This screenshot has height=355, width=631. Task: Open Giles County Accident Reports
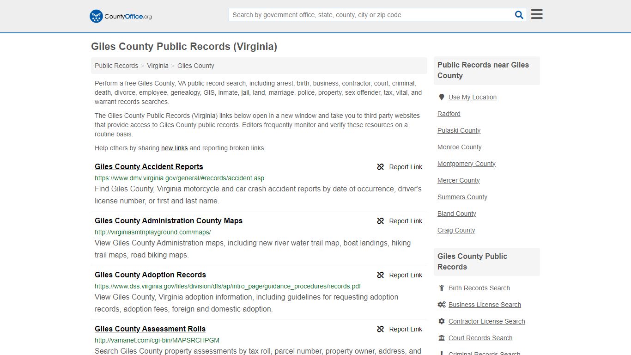[x=149, y=166]
